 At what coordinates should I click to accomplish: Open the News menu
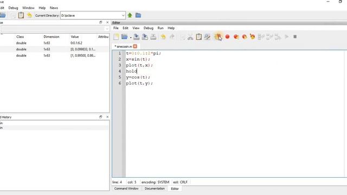click(54, 8)
